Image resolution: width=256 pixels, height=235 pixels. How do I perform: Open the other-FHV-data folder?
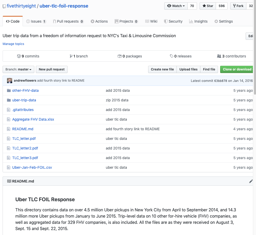coord(25,90)
